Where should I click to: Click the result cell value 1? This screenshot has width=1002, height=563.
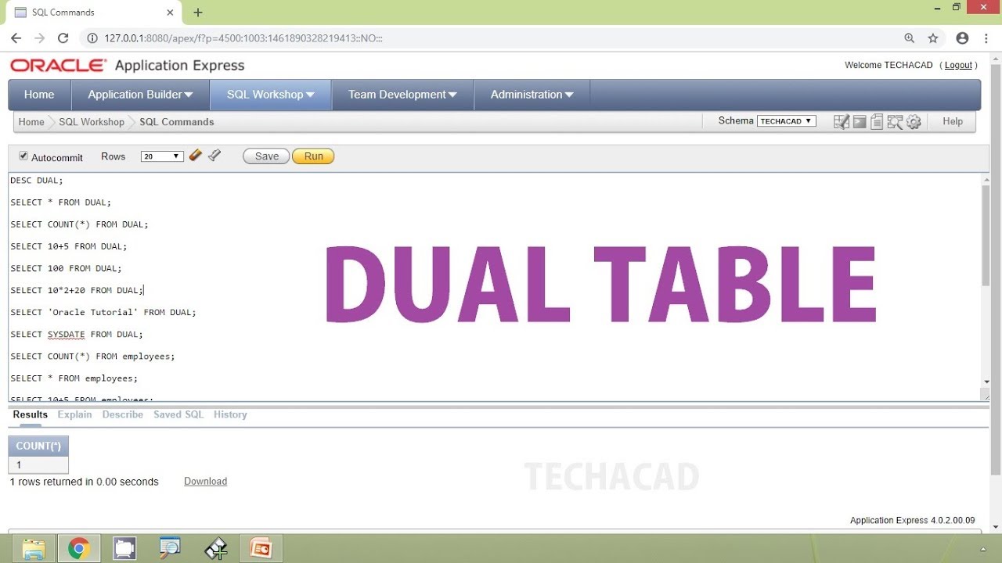click(x=38, y=465)
